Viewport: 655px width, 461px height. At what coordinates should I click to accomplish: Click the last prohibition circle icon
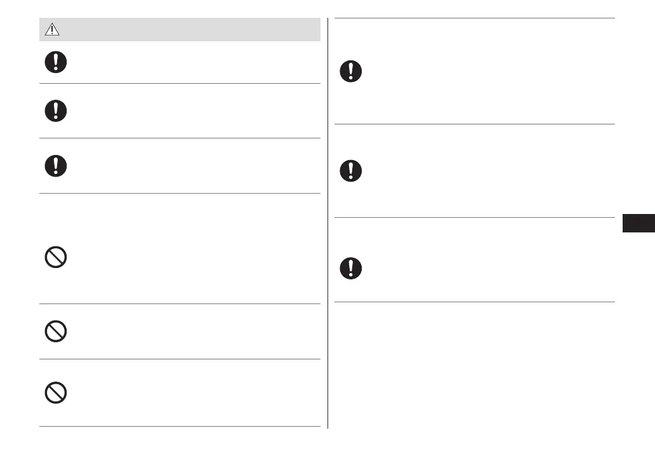coord(56,393)
